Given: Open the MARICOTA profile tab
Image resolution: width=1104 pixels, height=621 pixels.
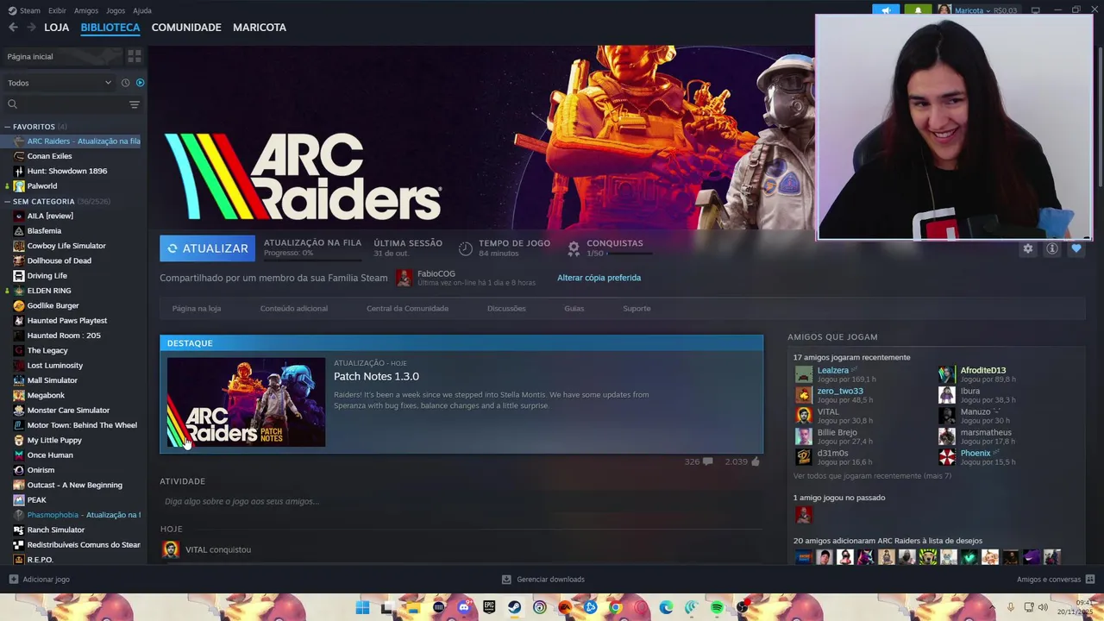Looking at the screenshot, I should coord(260,28).
